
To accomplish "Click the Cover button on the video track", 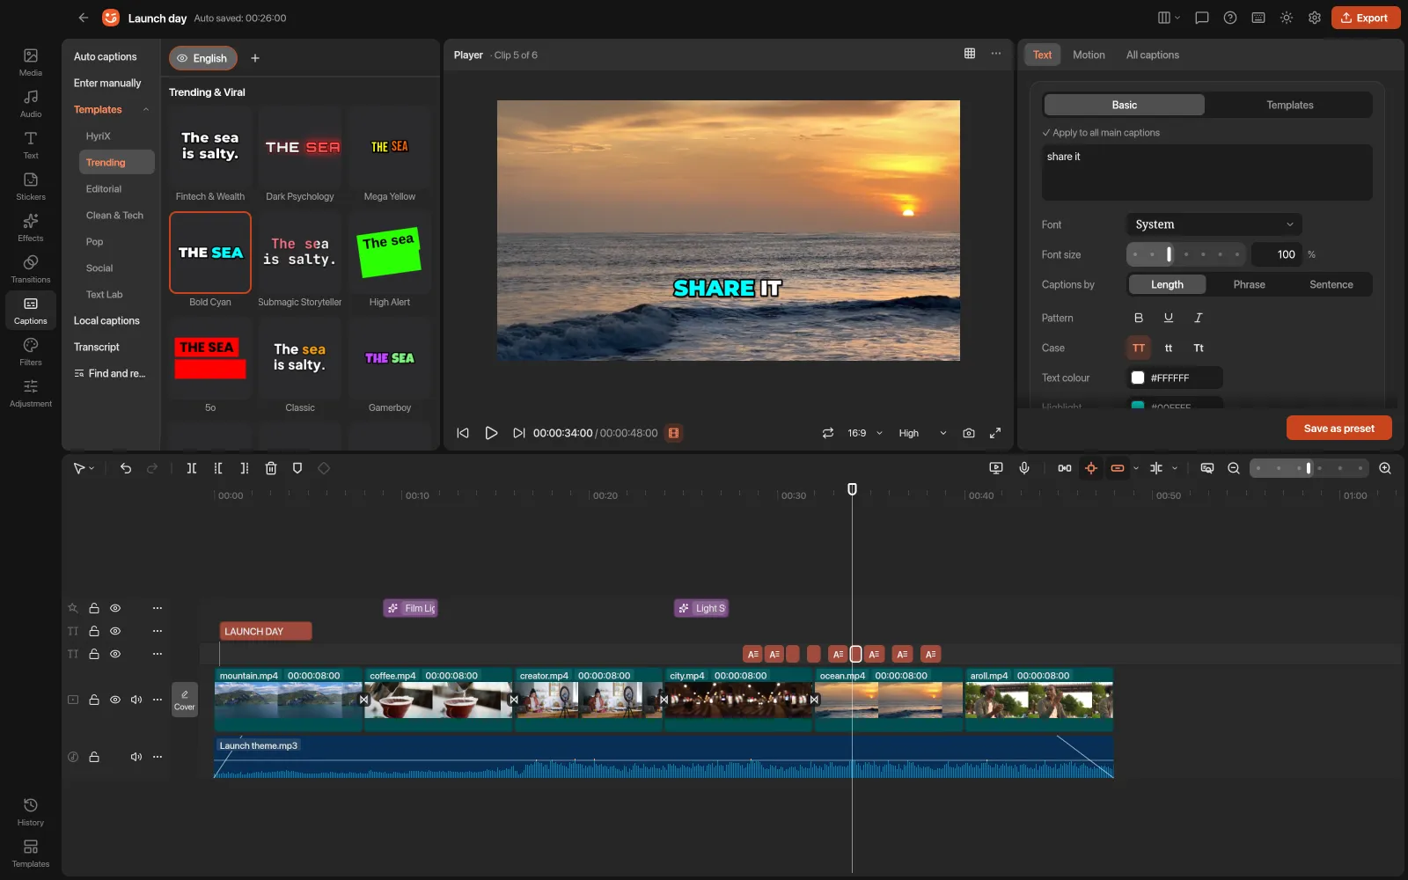I will [185, 700].
